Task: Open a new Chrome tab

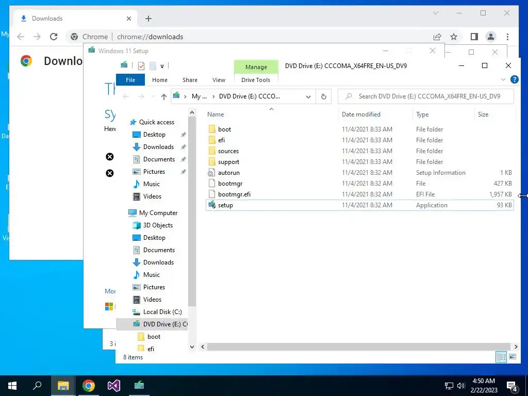Action: [148, 19]
